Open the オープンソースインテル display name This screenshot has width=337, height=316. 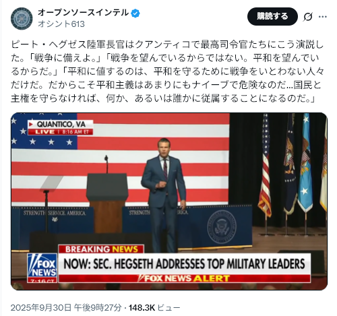(84, 13)
